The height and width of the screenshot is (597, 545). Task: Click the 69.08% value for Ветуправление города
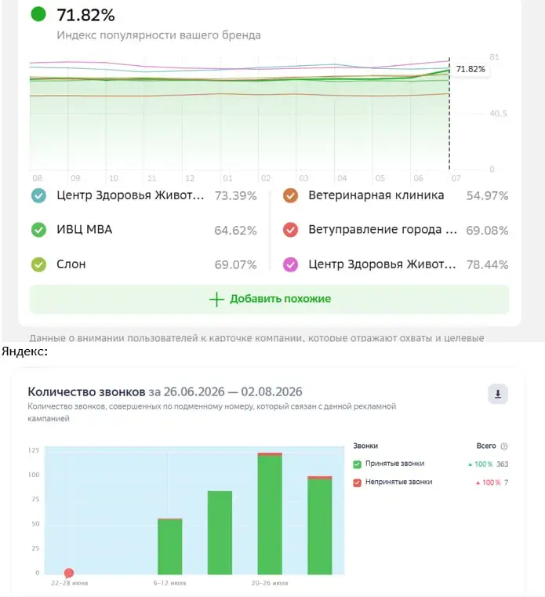point(488,231)
